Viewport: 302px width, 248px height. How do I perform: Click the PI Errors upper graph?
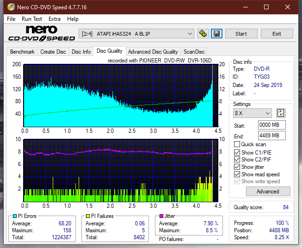click(121, 96)
